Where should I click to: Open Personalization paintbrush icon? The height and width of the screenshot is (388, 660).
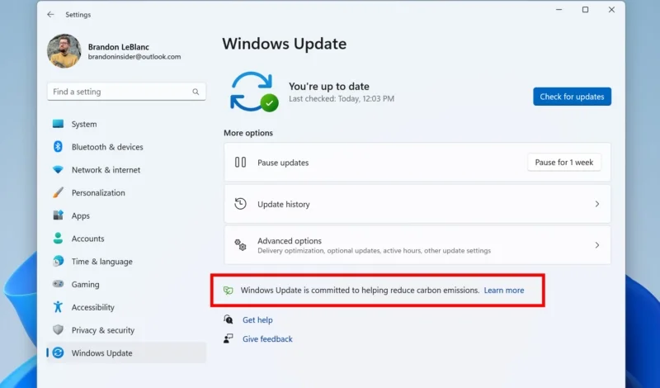58,192
